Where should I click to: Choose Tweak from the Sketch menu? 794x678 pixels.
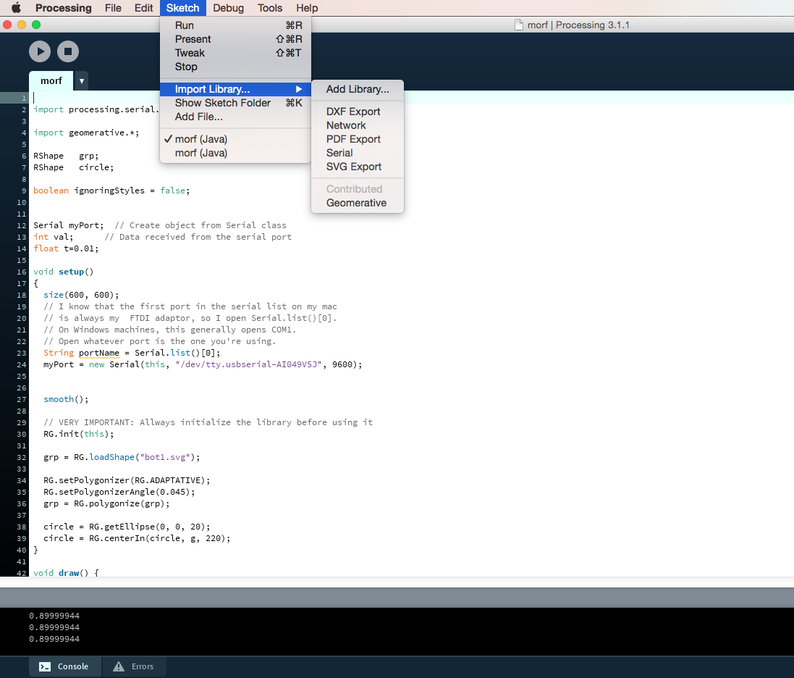point(235,53)
